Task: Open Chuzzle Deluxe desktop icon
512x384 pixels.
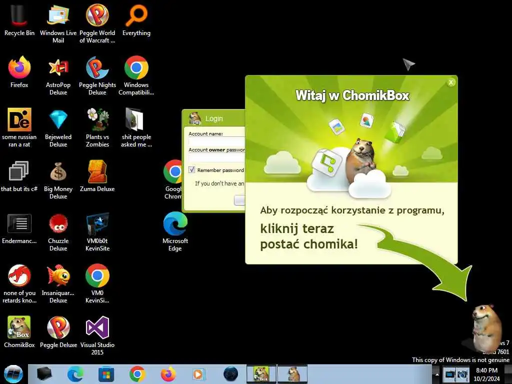Action: tap(58, 231)
